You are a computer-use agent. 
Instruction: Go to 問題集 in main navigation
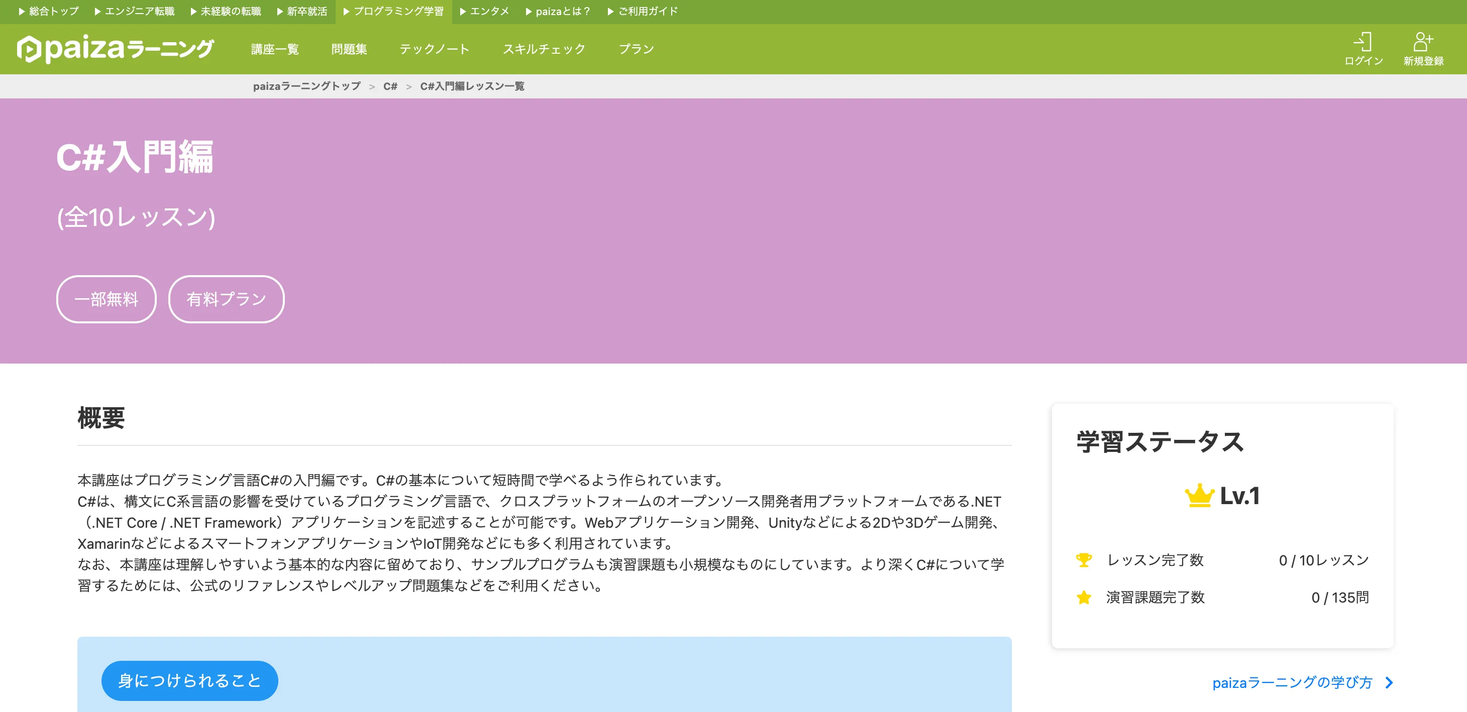tap(349, 50)
